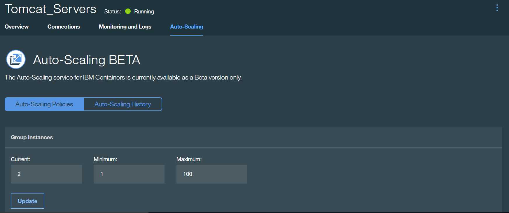Click the green Running status indicator
The height and width of the screenshot is (213, 509).
point(128,11)
